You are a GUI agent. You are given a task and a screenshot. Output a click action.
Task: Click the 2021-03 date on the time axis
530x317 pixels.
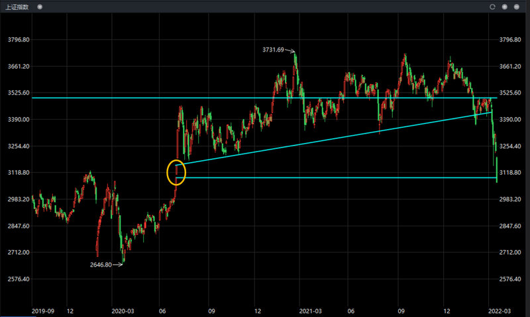tap(309, 310)
